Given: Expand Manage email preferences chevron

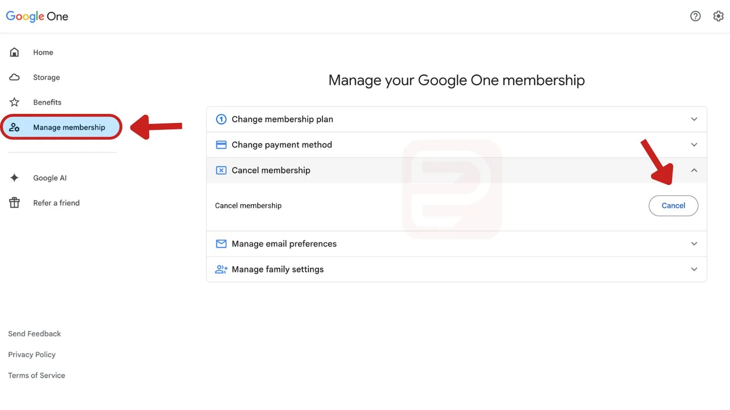Looking at the screenshot, I should coord(694,244).
